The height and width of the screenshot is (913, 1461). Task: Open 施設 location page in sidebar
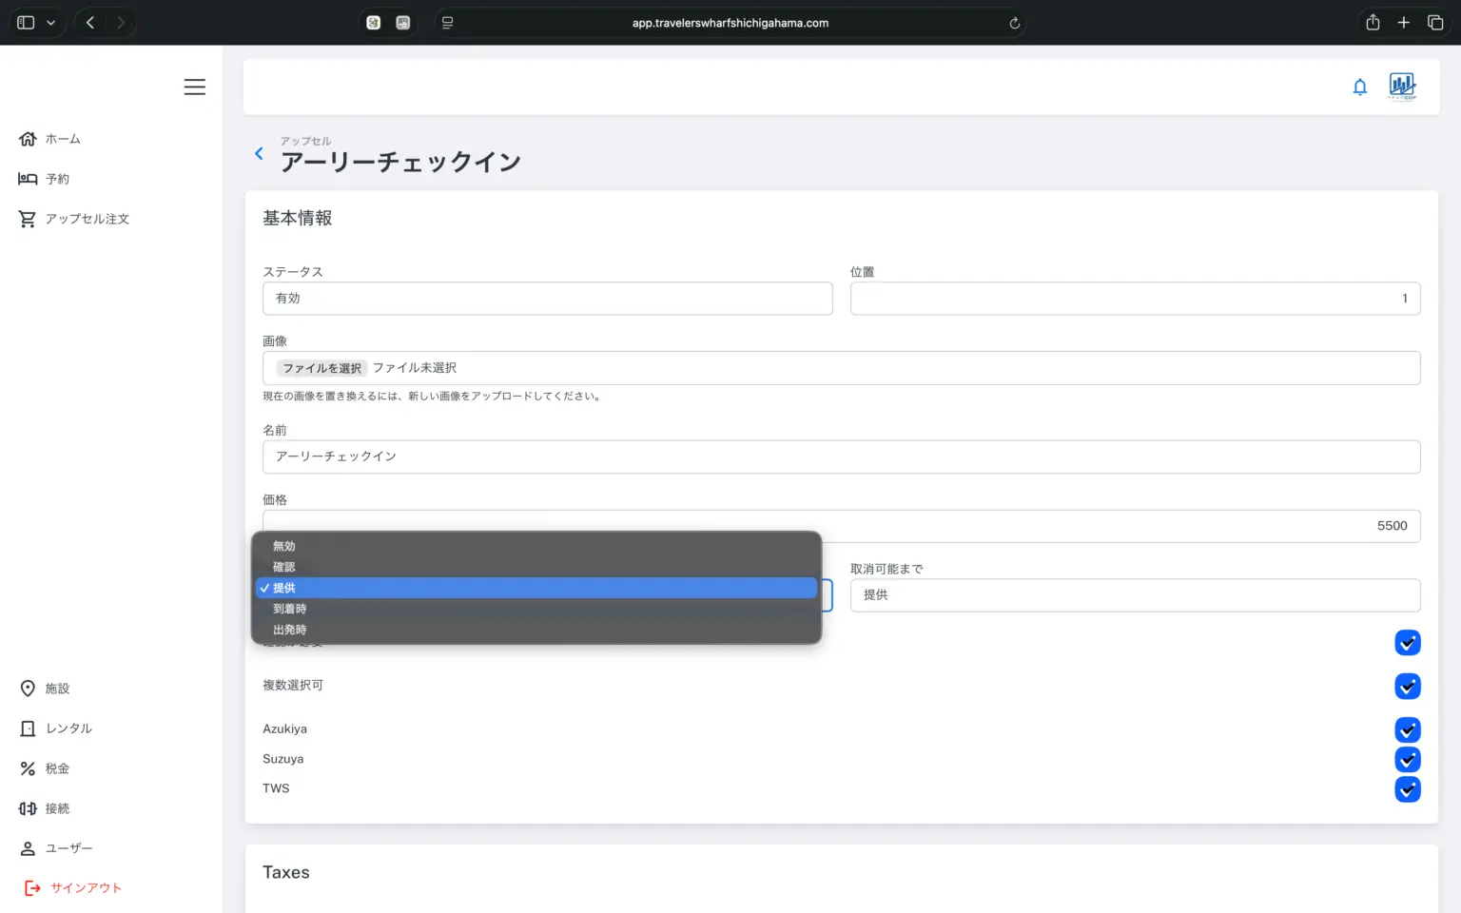[46, 689]
